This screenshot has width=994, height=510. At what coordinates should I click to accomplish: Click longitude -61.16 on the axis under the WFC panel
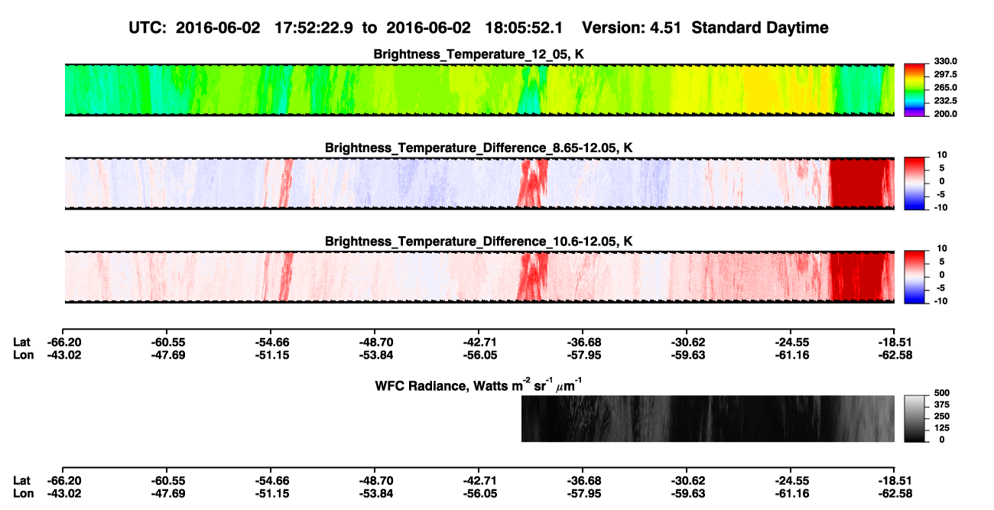791,494
